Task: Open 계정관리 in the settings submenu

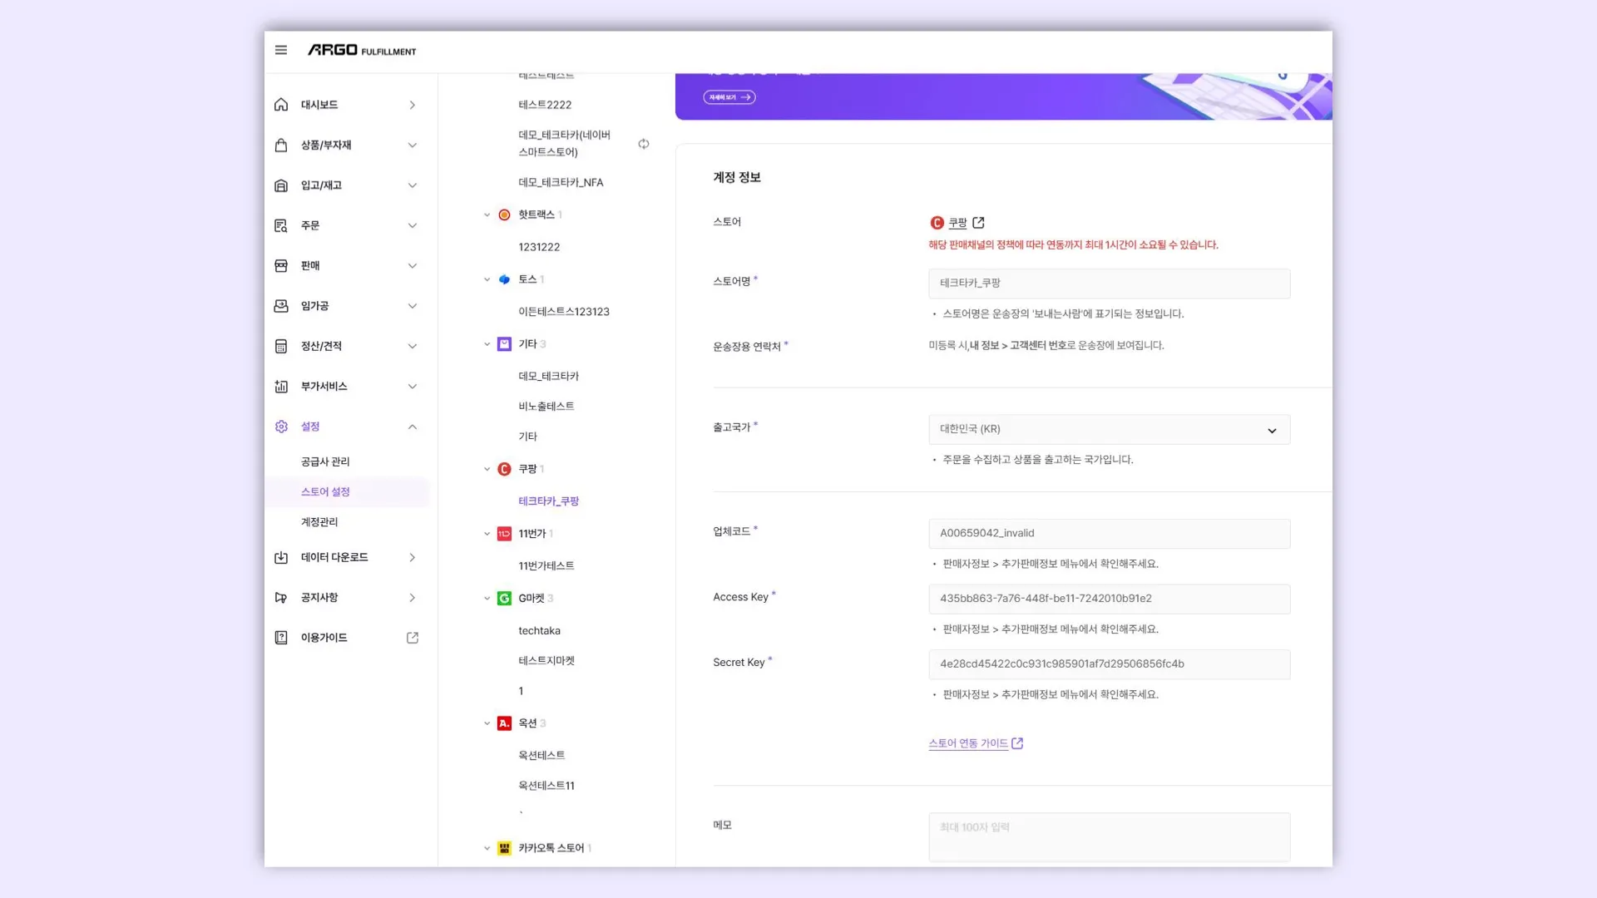Action: [x=319, y=522]
